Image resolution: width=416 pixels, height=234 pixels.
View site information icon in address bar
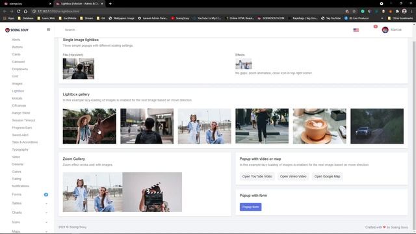(34, 11)
